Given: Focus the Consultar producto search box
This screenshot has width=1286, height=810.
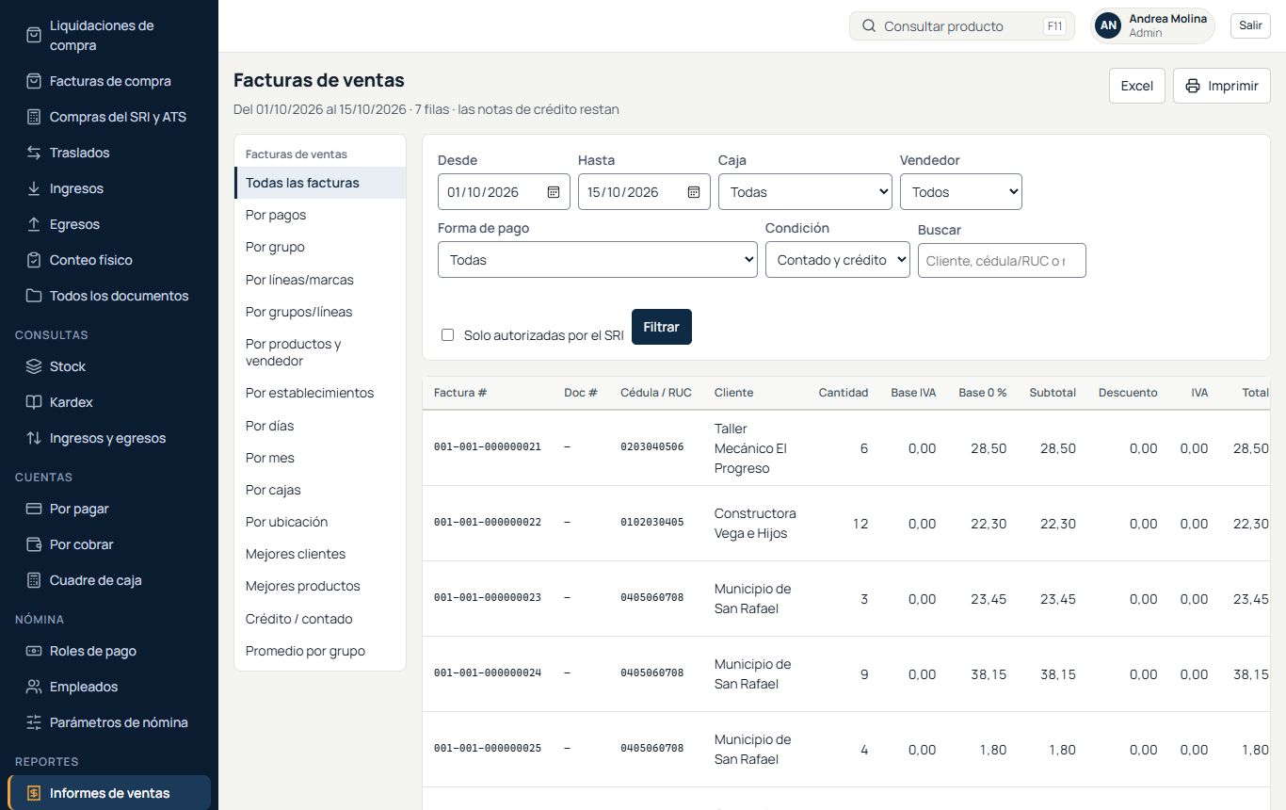Looking at the screenshot, I should coord(962,26).
